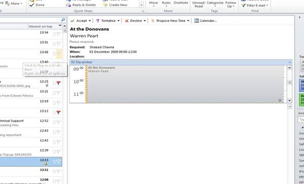
Task: Click Unread/Read ribbon button
Action: (199, 4)
